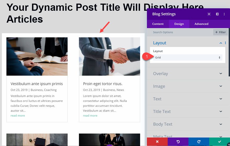Viewport: 230px width, 146px height.
Task: Open the Advanced tab
Action: pyautogui.click(x=202, y=24)
